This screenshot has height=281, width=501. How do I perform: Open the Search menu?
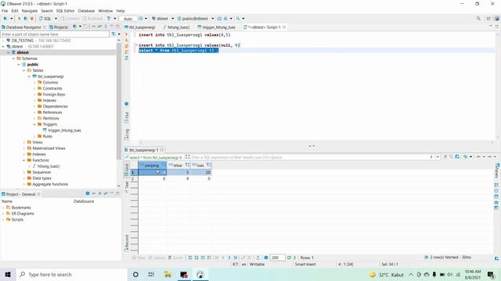tap(47, 11)
